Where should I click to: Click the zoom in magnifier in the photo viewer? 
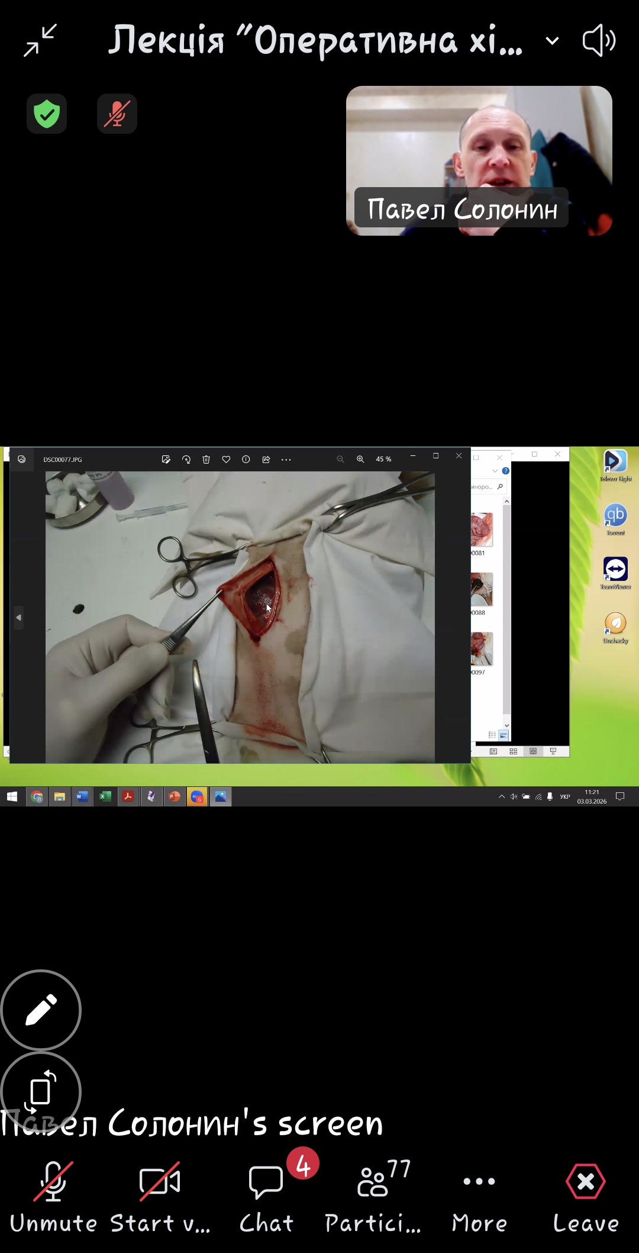tap(360, 460)
